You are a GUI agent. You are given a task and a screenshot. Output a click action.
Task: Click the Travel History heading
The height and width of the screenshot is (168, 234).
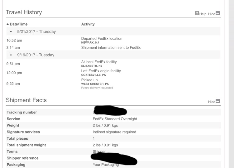(x=24, y=12)
